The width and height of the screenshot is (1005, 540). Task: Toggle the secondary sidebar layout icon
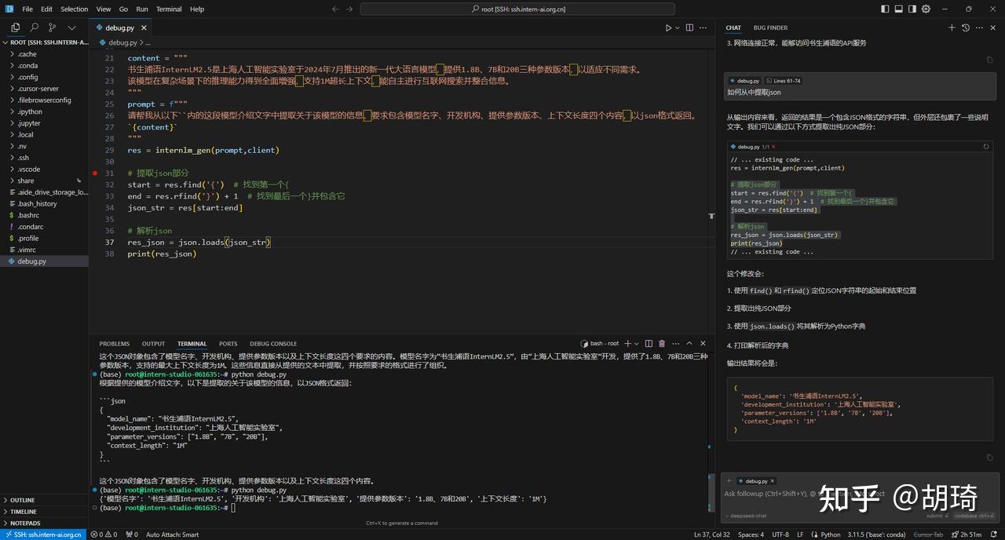tap(912, 9)
